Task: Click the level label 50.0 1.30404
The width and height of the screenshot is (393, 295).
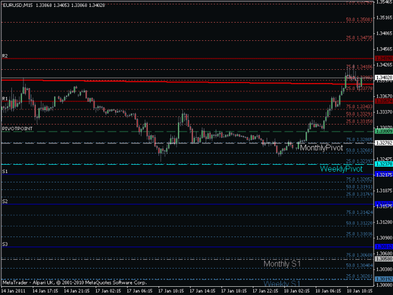Action: tap(359, 265)
